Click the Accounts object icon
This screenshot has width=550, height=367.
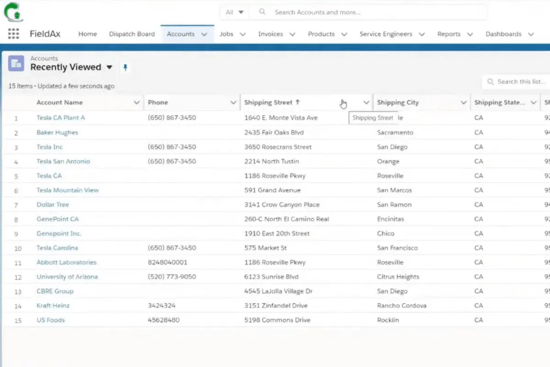click(16, 63)
